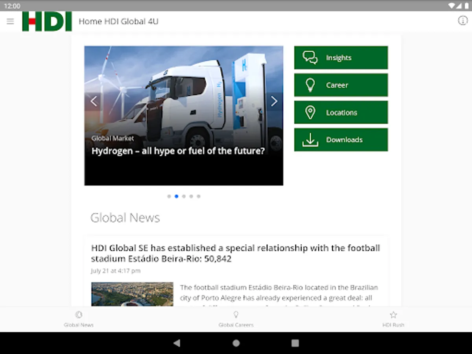Screen dimensions: 472x354
Task: Tap the HDI logo
Action: (x=47, y=21)
